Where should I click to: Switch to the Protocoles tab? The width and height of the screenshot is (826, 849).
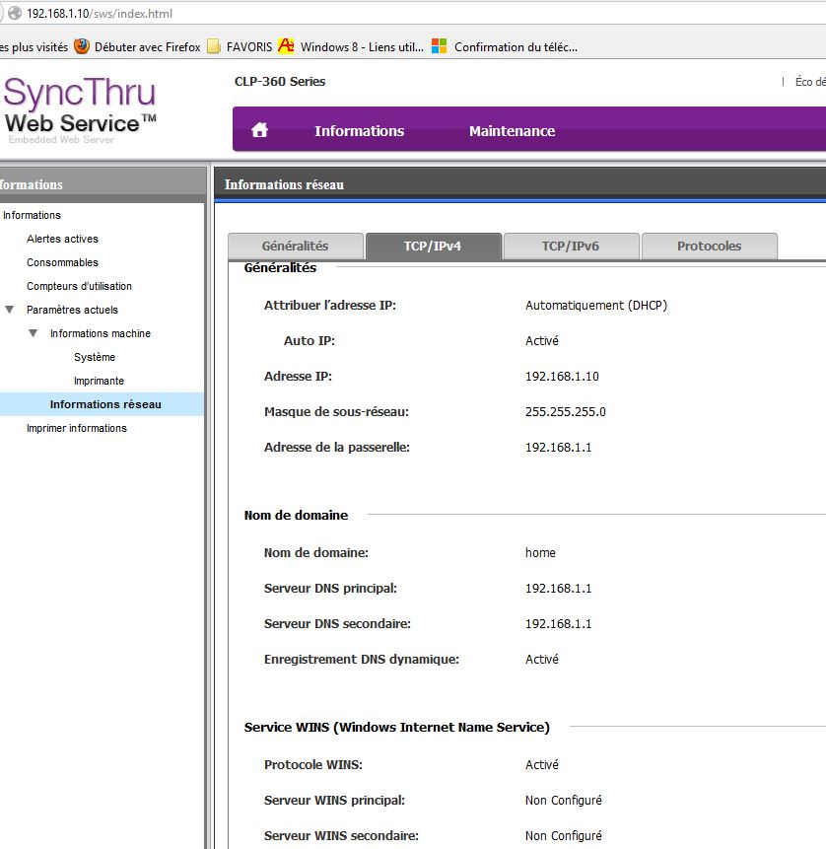tap(709, 247)
